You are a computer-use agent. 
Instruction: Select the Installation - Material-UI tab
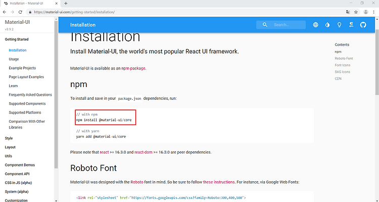(x=30, y=4)
